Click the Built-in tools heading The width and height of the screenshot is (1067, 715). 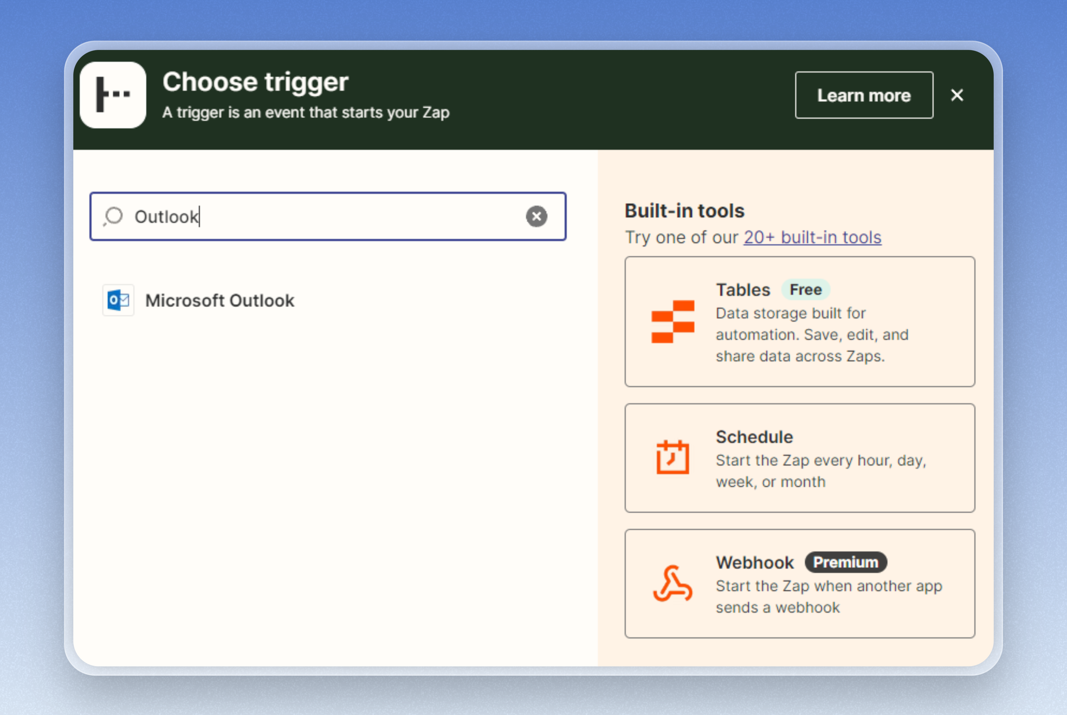tap(684, 211)
